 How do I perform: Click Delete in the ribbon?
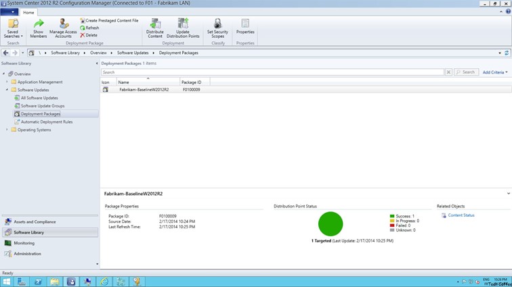pos(89,35)
